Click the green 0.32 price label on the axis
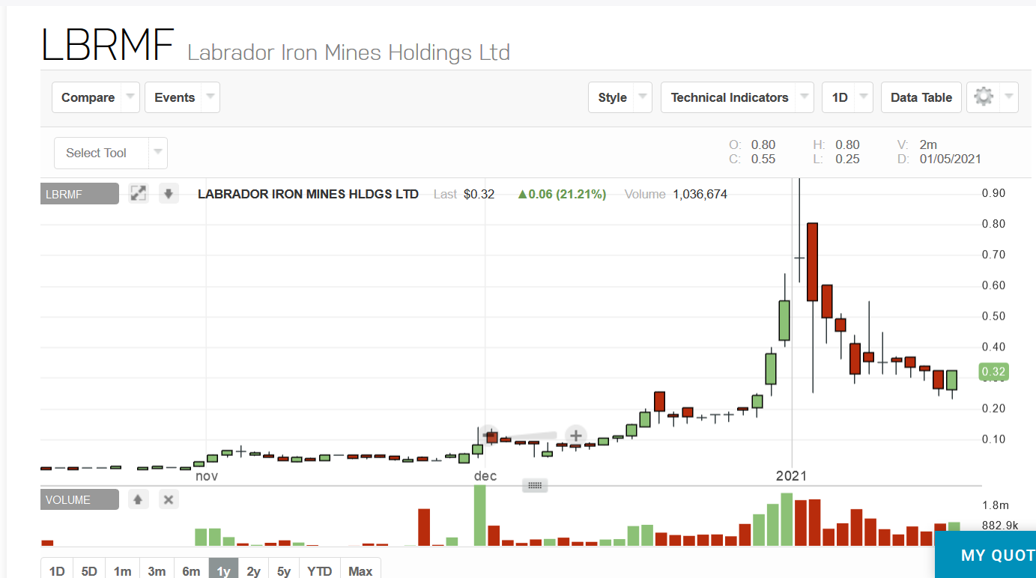This screenshot has width=1036, height=578. [x=993, y=371]
